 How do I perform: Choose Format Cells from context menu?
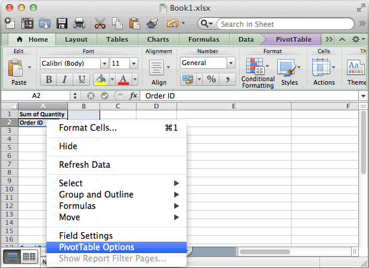pyautogui.click(x=117, y=128)
